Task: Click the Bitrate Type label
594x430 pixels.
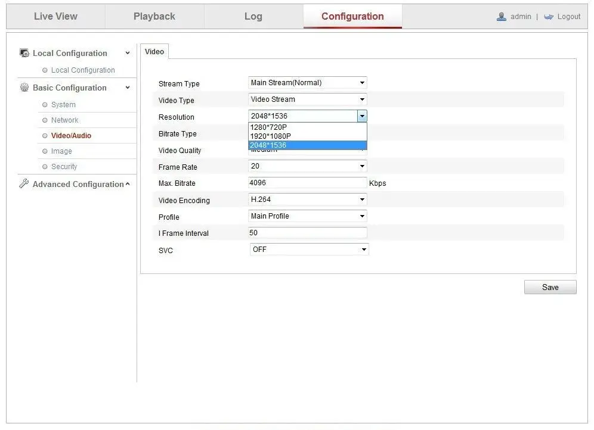Action: (177, 134)
